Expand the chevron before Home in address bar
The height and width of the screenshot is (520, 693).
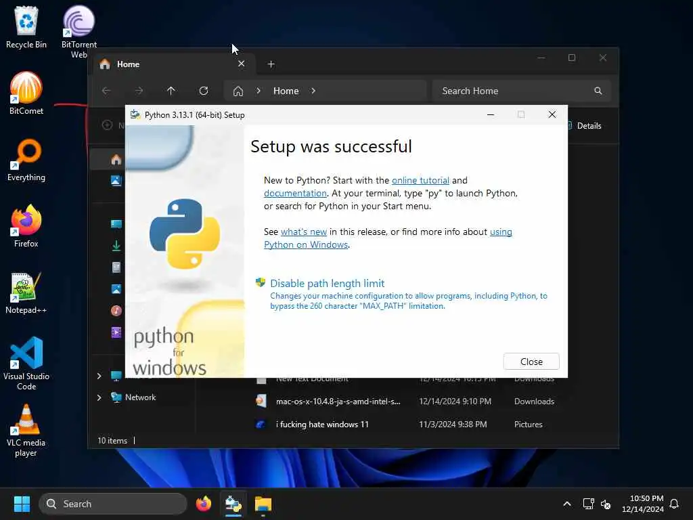click(259, 91)
